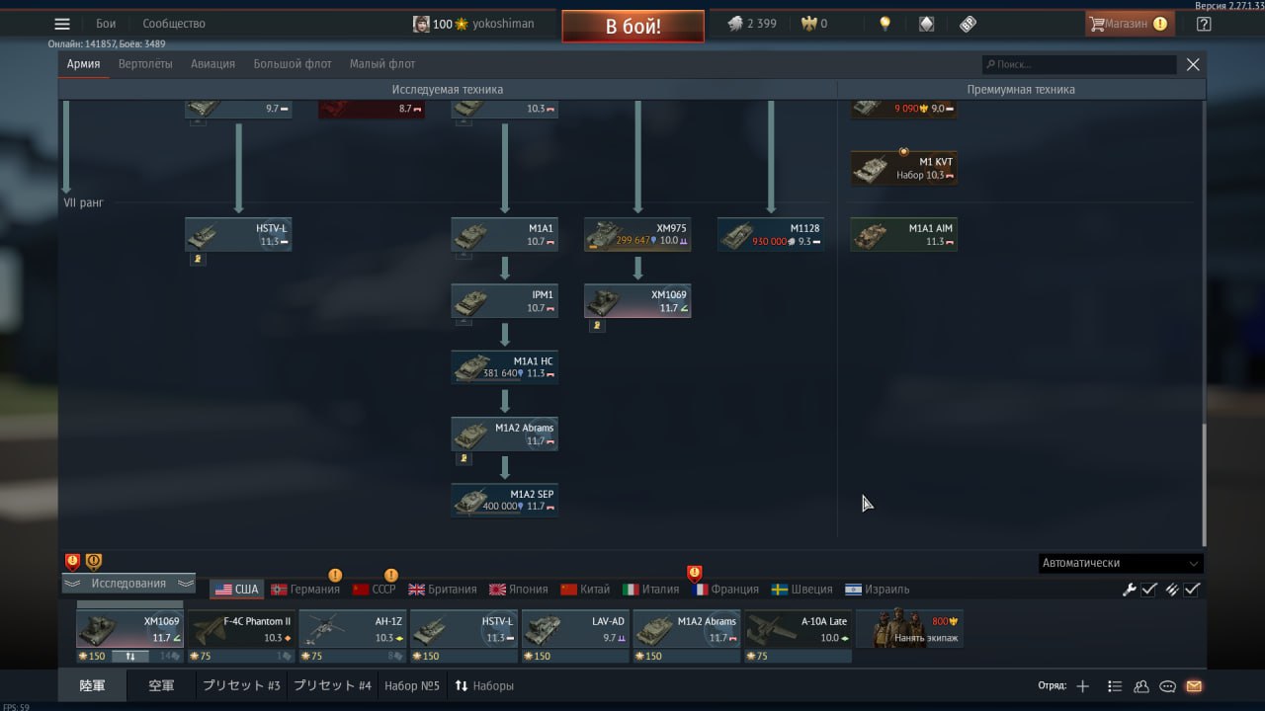The height and width of the screenshot is (711, 1265).
Task: Select the СССР nation tab
Action: [x=375, y=590]
